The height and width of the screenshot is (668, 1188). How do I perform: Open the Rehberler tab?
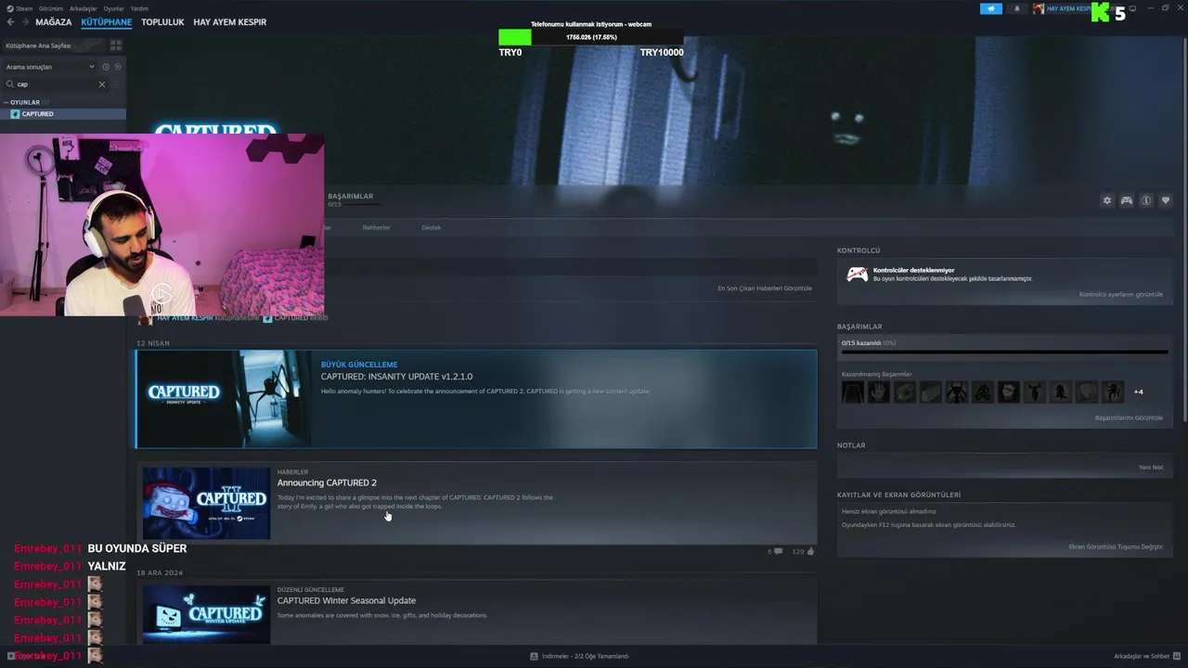[376, 227]
